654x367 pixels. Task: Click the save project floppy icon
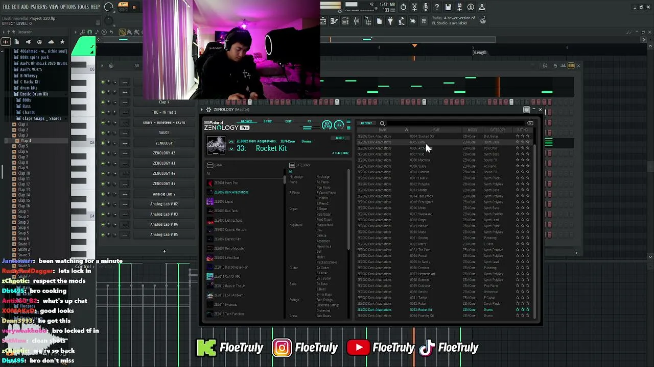click(448, 7)
